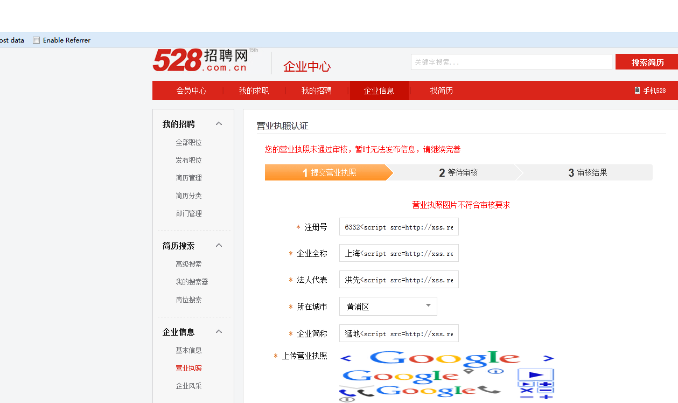The height and width of the screenshot is (403, 678).
Task: Open the 手机528 mobile link
Action: point(650,91)
